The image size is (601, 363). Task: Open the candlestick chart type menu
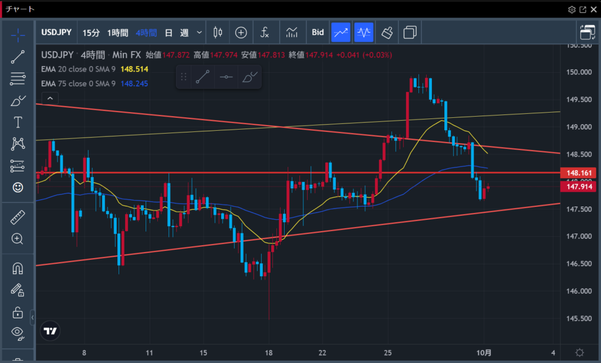(x=218, y=33)
